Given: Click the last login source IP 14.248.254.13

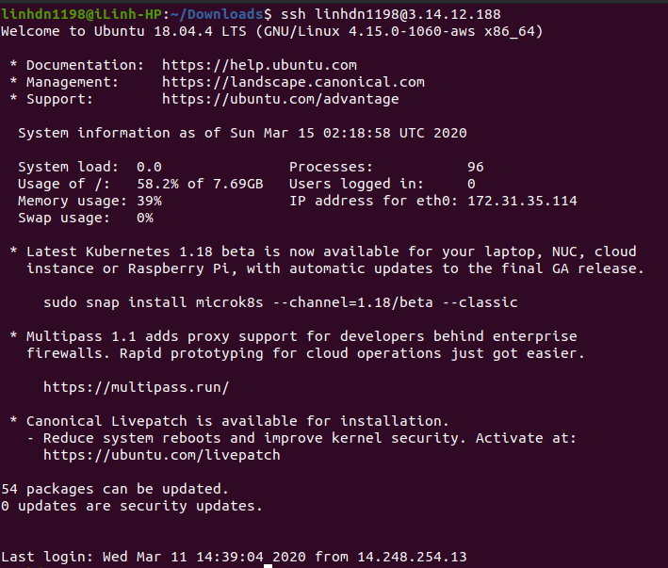Looking at the screenshot, I should pyautogui.click(x=412, y=557).
